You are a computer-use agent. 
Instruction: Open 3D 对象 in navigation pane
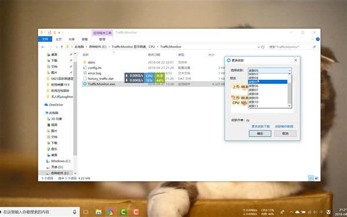(55, 119)
